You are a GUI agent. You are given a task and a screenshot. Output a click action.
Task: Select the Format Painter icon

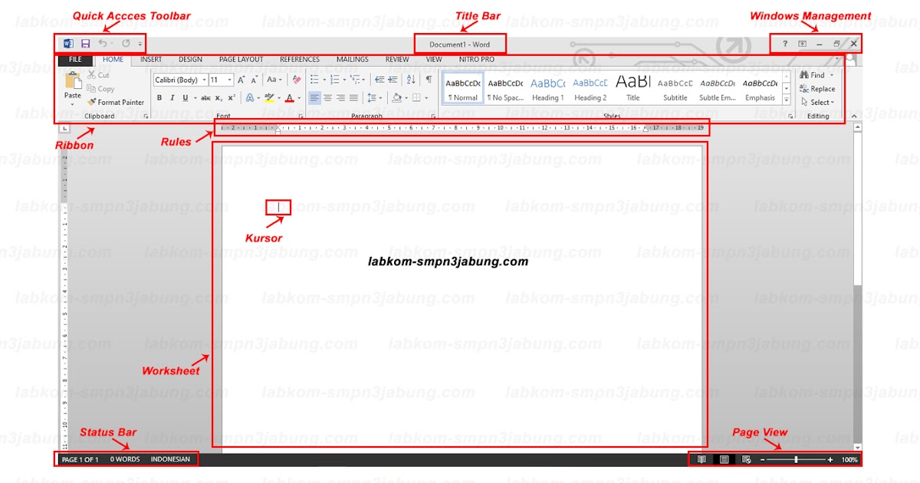[94, 101]
